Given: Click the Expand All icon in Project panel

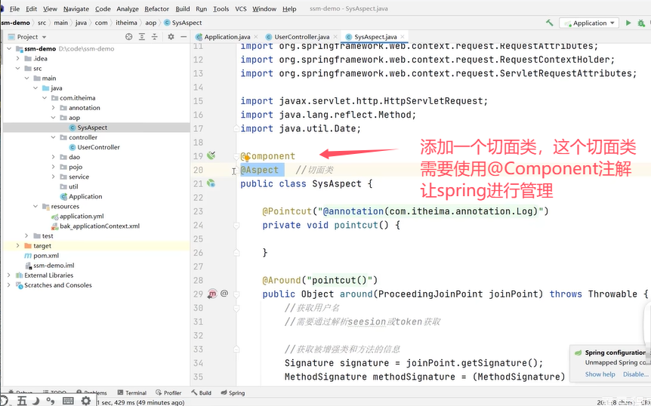Looking at the screenshot, I should [141, 37].
